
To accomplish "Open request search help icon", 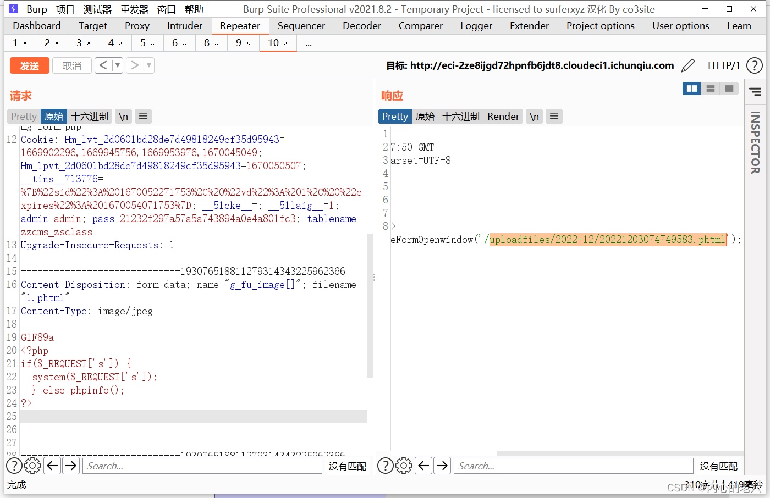I will click(14, 466).
